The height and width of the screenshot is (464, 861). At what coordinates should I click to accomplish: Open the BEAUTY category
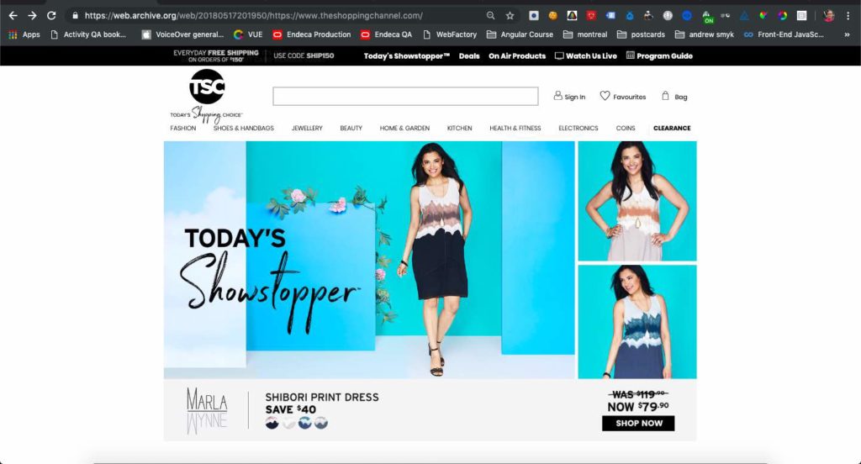point(351,128)
